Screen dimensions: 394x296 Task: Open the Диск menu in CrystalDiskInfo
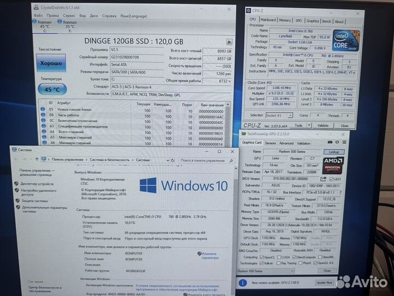[94, 15]
